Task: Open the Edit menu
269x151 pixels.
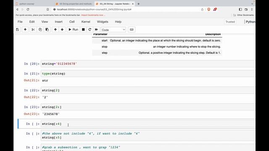Action: 32,22
